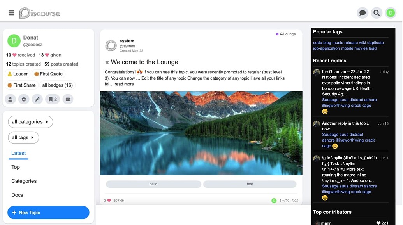Expand the all tags dropdown
The width and height of the screenshot is (403, 225).
click(23, 137)
